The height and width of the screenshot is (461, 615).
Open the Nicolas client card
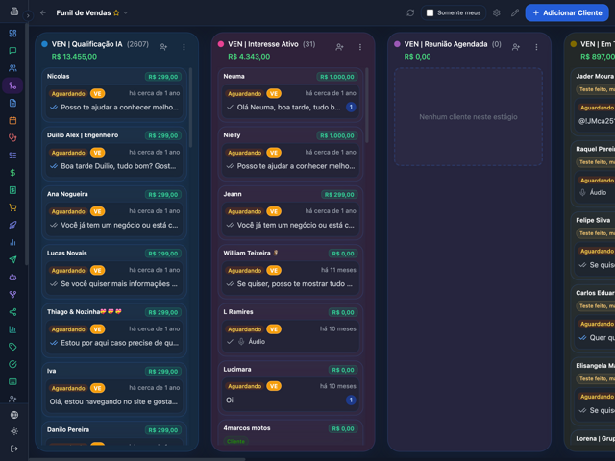(x=114, y=95)
